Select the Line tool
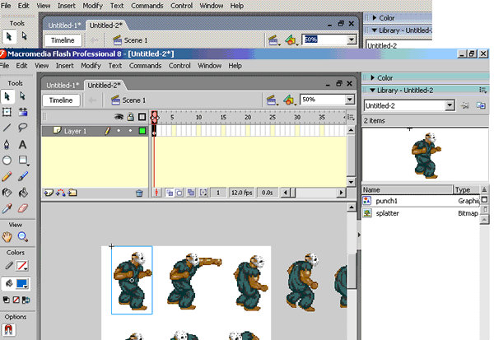494x340 pixels. pyautogui.click(x=7, y=128)
